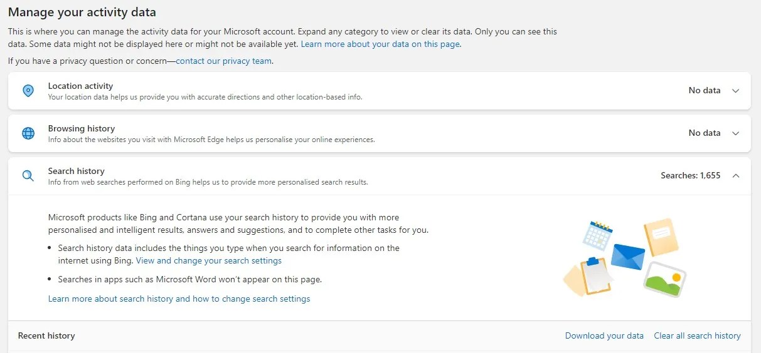Image resolution: width=761 pixels, height=353 pixels.
Task: Click 'No data' on the Location activity row
Action: (x=705, y=91)
